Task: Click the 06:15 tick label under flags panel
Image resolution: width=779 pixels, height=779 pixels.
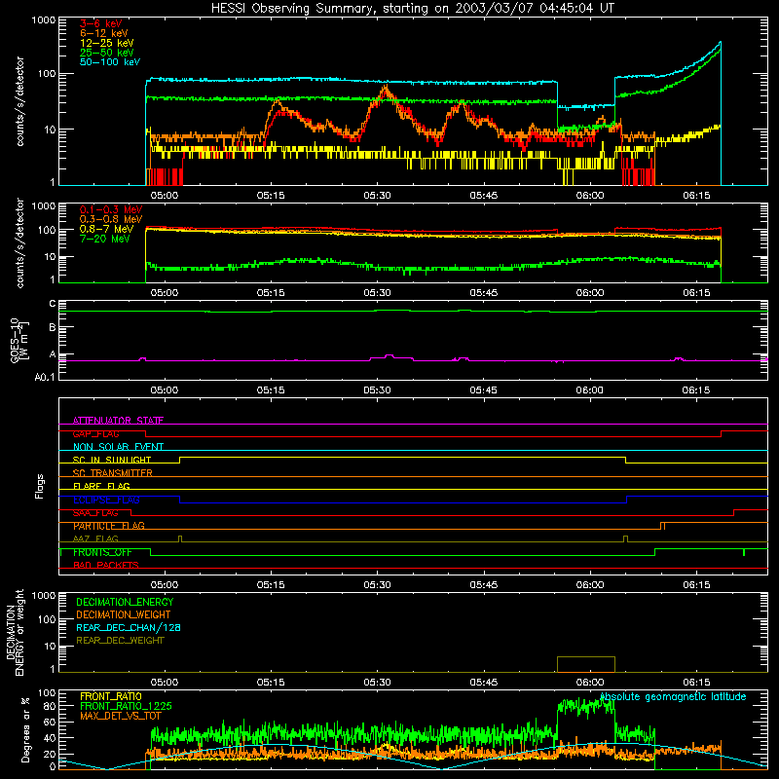Action: 696,585
